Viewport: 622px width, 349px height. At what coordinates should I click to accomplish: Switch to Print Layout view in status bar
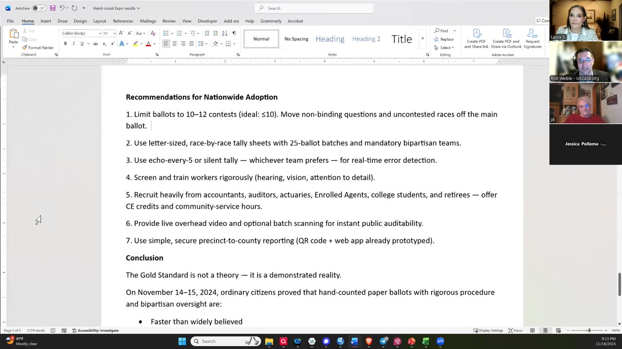click(545, 331)
